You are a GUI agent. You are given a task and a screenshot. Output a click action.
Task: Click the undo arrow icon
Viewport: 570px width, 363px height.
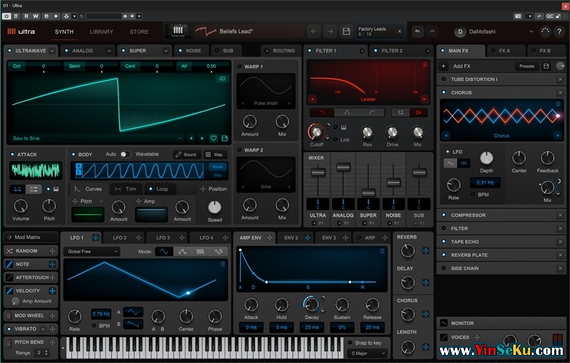[418, 31]
